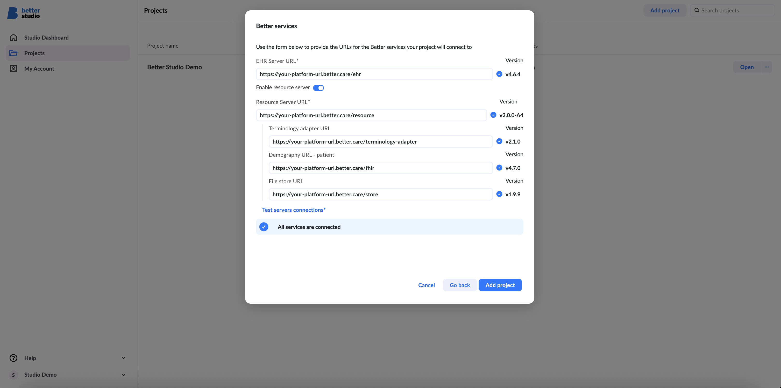The width and height of the screenshot is (781, 388).
Task: Expand the Help menu chevron
Action: click(x=123, y=358)
